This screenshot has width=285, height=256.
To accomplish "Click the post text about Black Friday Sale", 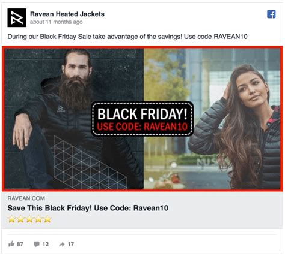I will click(127, 37).
